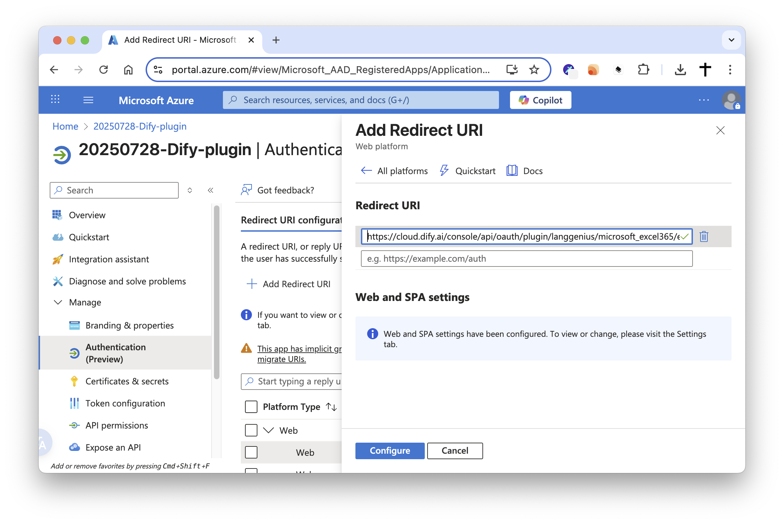784x524 pixels.
Task: Collapse sidebar with double chevron icon
Action: [x=210, y=190]
